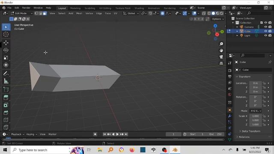The height and width of the screenshot is (154, 274).
Task: Enable vertex select mode
Action: 36,13
